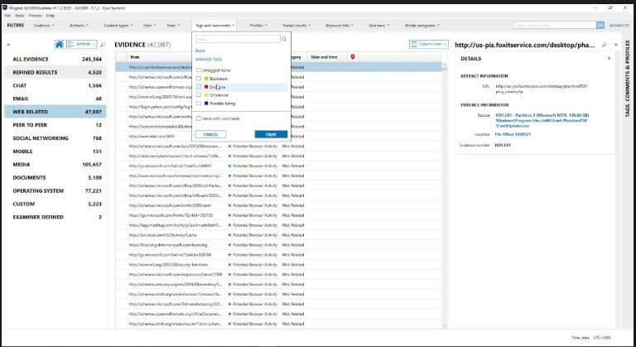Select the WEB RELATED category
Screen dimensions: 636x347
(x=55, y=112)
